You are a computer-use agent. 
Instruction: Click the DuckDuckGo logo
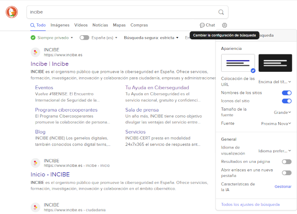click(12, 12)
